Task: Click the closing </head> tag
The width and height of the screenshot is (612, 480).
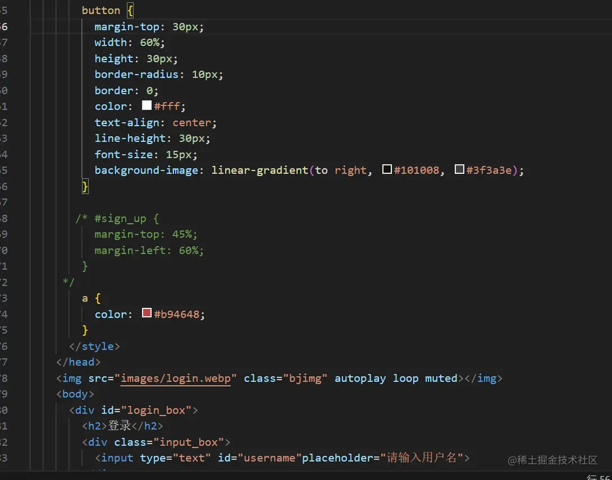Action: tap(78, 362)
